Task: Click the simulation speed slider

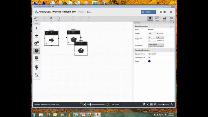Action: pos(96,105)
